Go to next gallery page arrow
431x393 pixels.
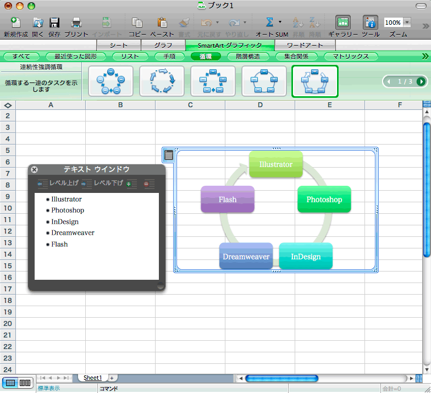[x=421, y=81]
